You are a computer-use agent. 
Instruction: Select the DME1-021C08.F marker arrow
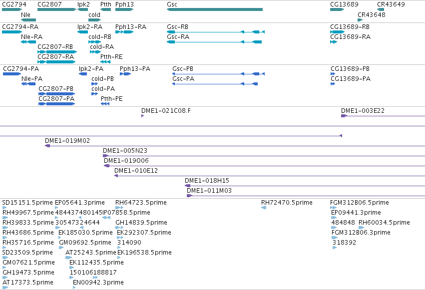point(142,116)
